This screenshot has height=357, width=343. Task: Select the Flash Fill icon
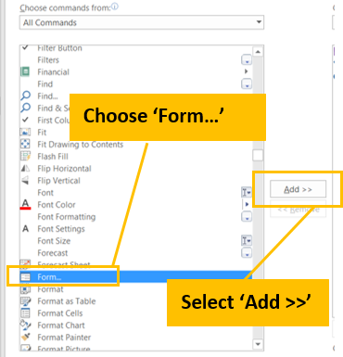tap(25, 156)
